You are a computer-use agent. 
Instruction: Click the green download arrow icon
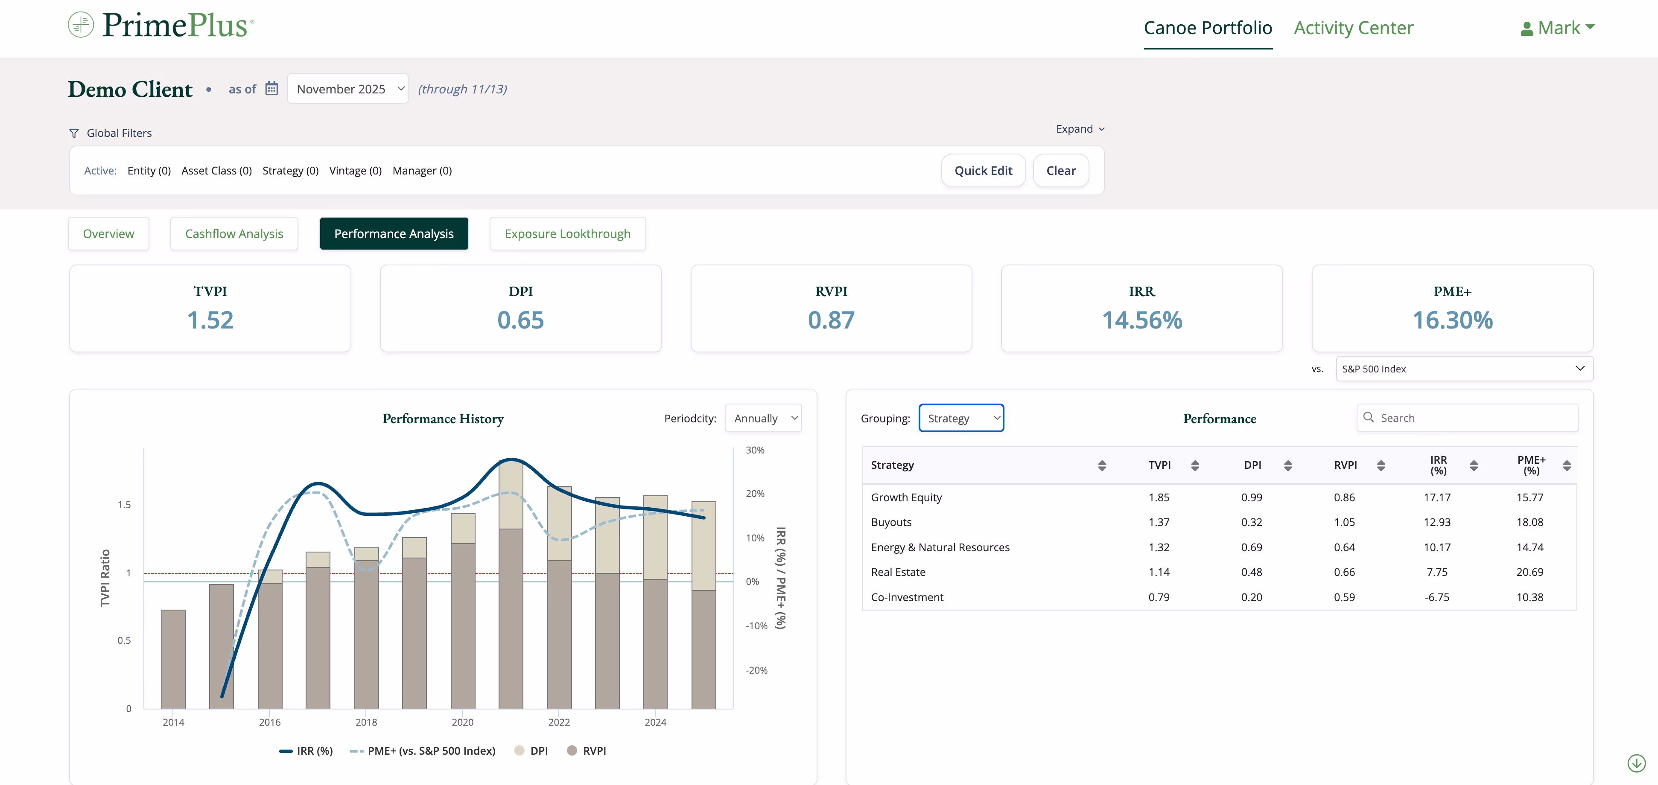click(x=1636, y=763)
